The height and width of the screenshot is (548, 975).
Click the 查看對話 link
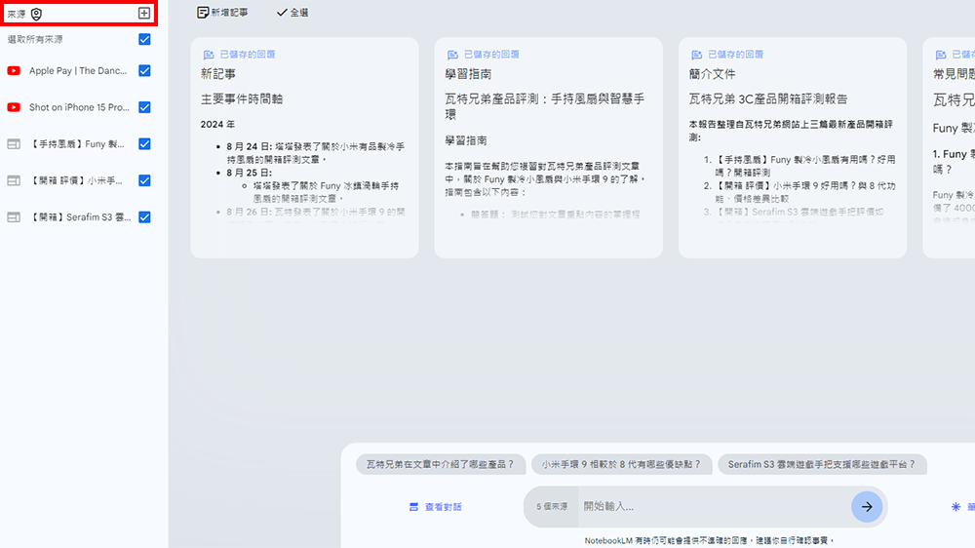tap(435, 507)
